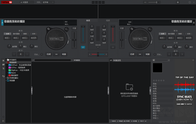The image size is (196, 124).
Task: Click the filter funnel icon in sidebar
Action: (3, 68)
